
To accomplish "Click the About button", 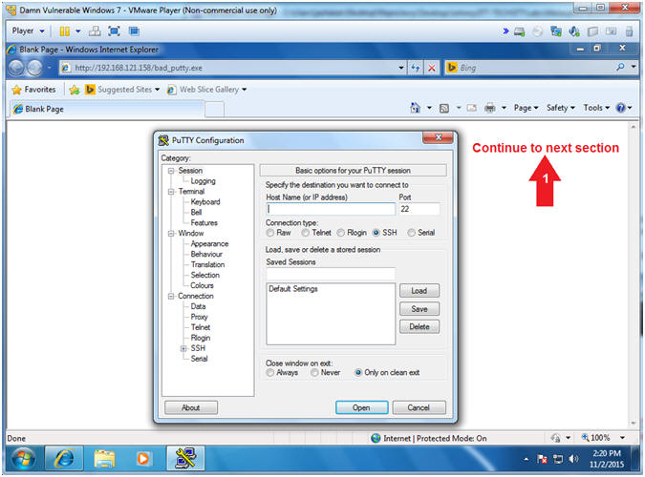I will click(191, 407).
